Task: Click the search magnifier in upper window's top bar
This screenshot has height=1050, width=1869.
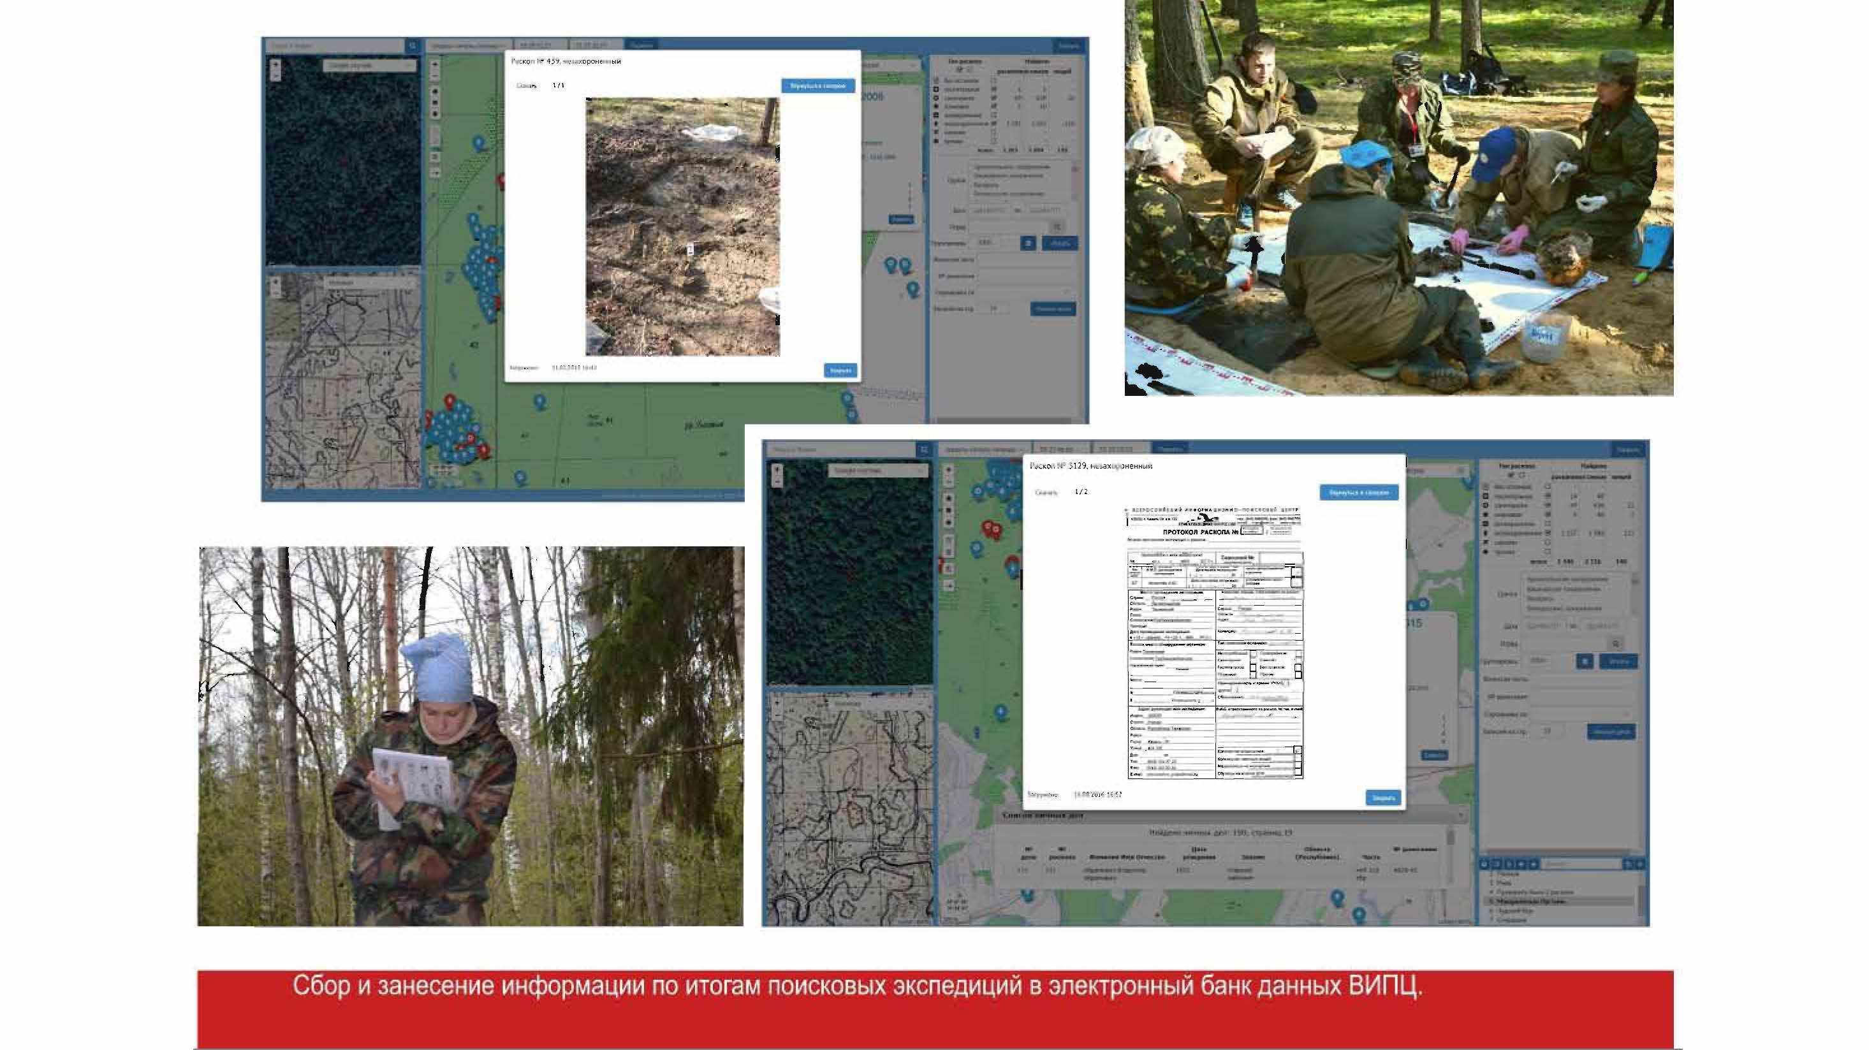Action: tap(412, 46)
